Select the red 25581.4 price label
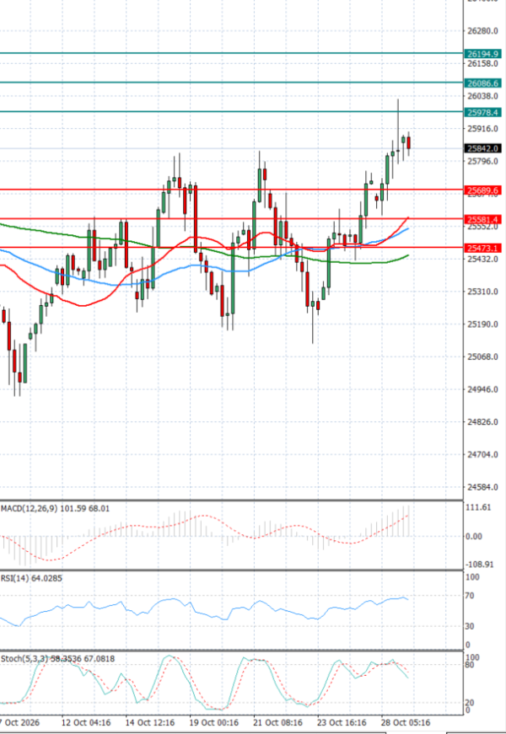The image size is (506, 734). [482, 220]
